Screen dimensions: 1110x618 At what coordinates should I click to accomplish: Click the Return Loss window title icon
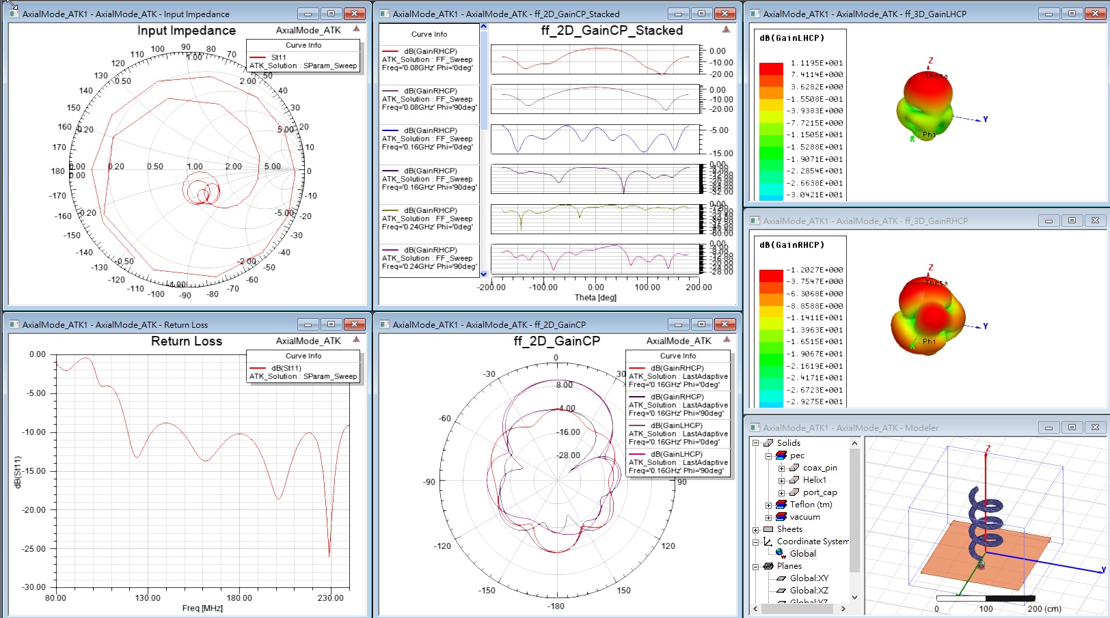(x=14, y=324)
